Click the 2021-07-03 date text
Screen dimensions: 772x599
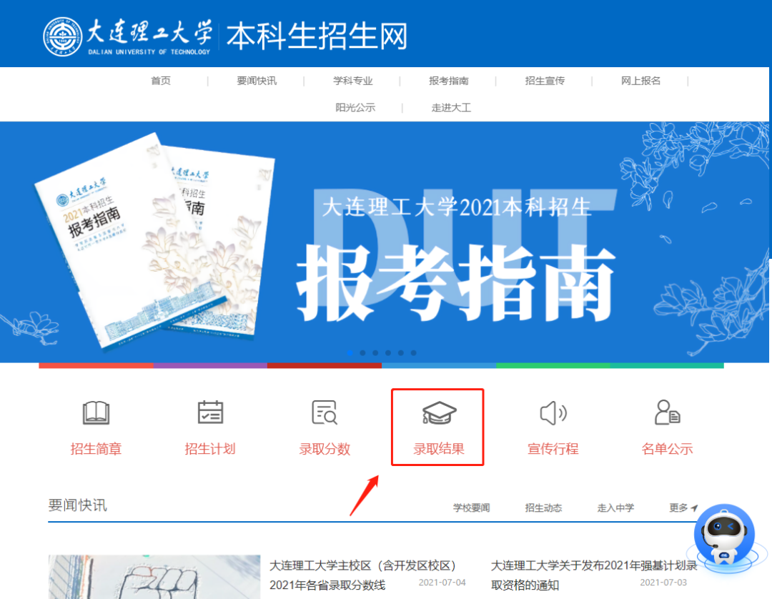[663, 583]
